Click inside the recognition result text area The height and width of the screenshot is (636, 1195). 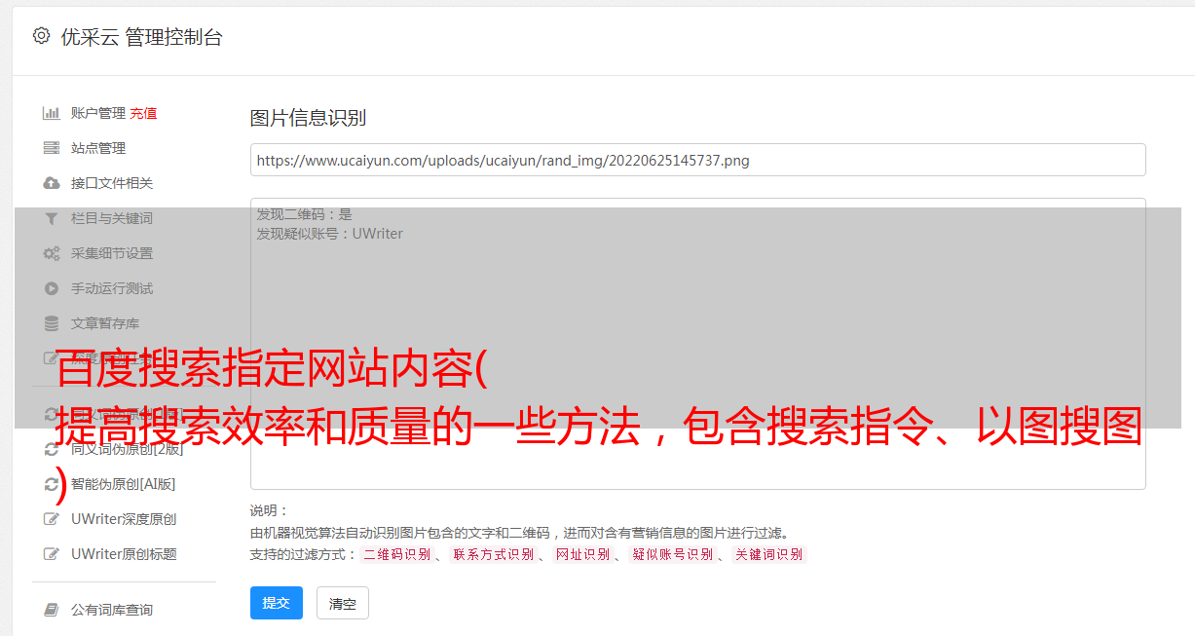(x=697, y=343)
